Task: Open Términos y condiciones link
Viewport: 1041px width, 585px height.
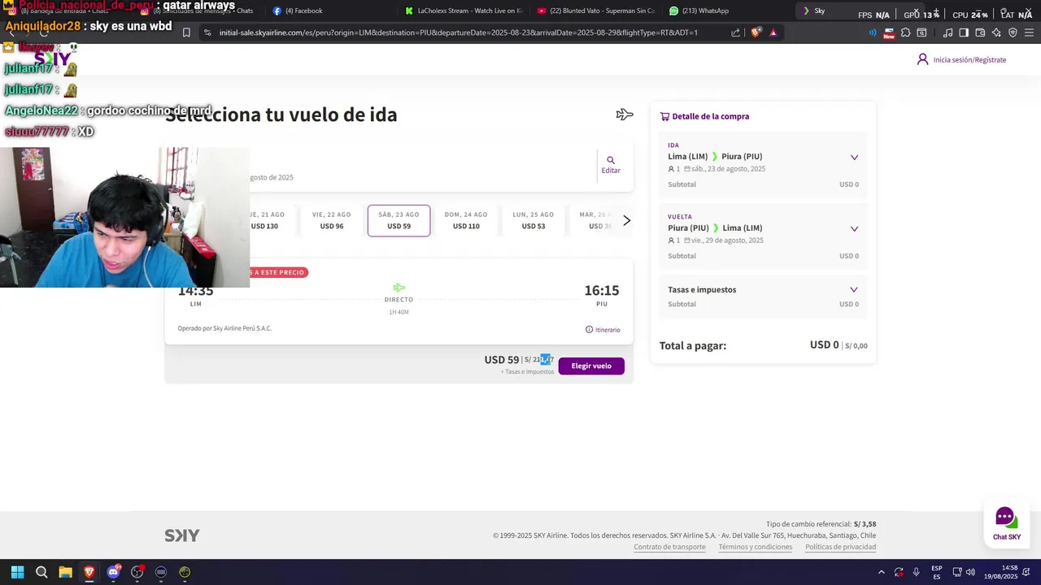Action: pyautogui.click(x=755, y=547)
